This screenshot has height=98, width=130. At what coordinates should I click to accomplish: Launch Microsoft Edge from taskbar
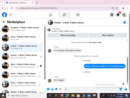coord(67,96)
